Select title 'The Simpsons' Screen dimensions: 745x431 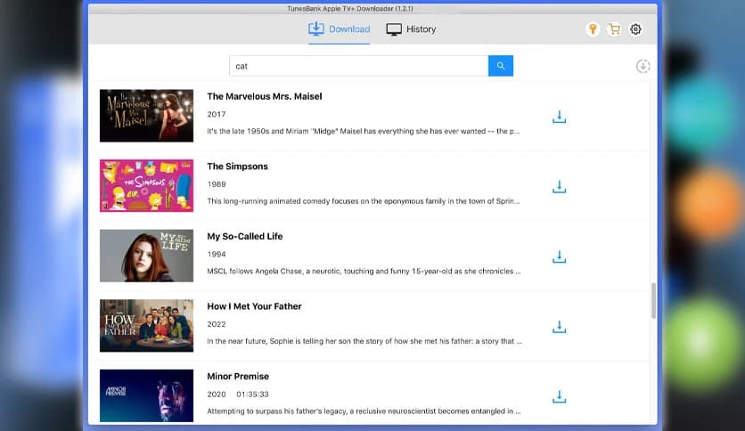point(237,167)
